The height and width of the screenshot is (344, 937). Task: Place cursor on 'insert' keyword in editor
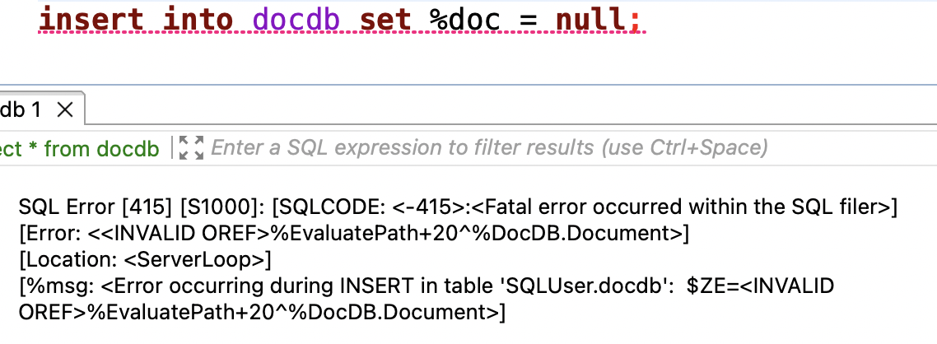click(90, 19)
